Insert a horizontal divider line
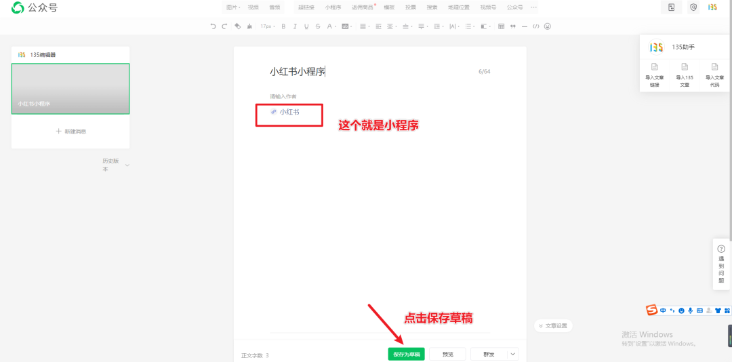Screen dimensions: 732x362 524,26
